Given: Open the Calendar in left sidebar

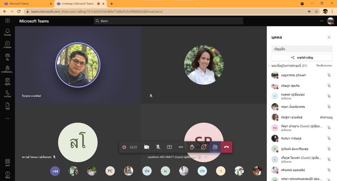Looking at the screenshot, I should click(7, 81).
